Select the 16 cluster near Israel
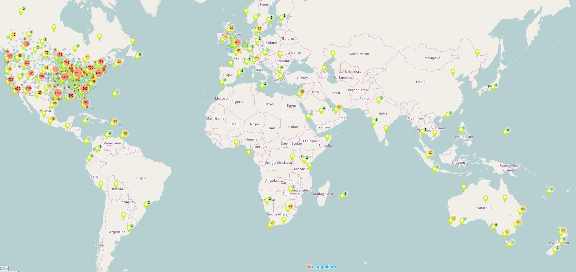Screen dimensions: 576x272 302,92
